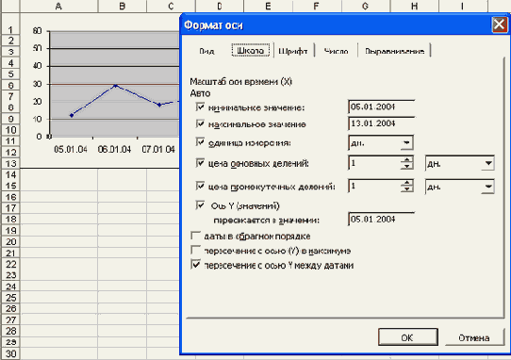This screenshot has width=511, height=360.
Task: Open единица измерения dropdown
Action: (406, 143)
